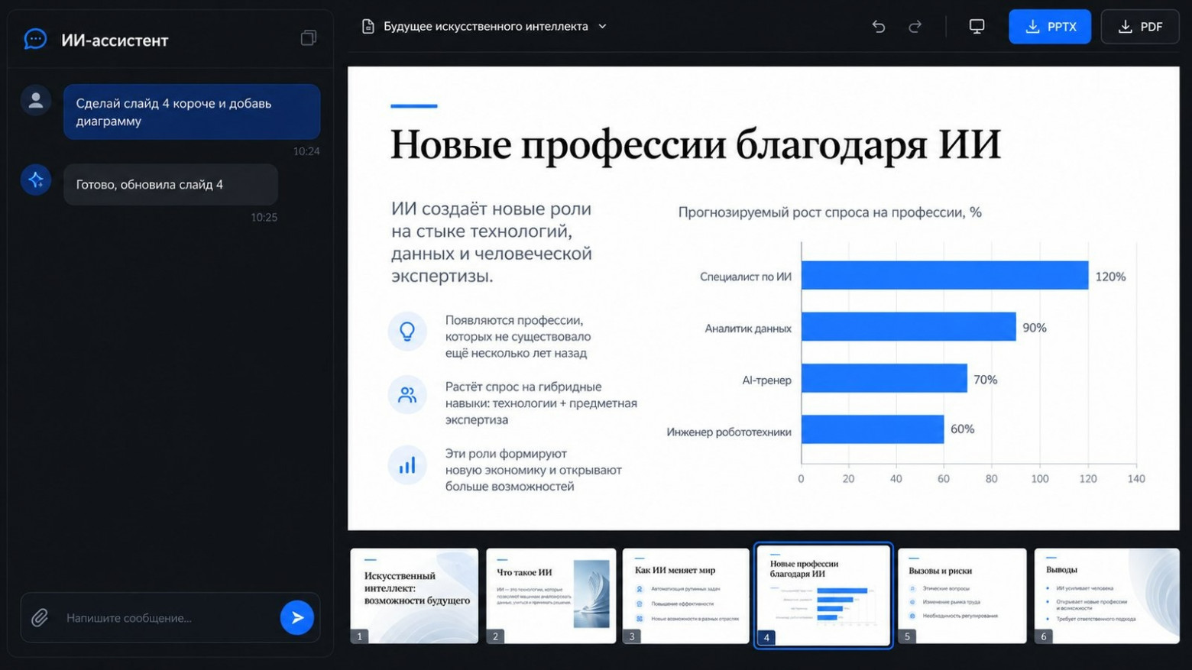Click the 'Специалист по ИИ' chart bar
This screenshot has width=1192, height=670.
pos(944,276)
